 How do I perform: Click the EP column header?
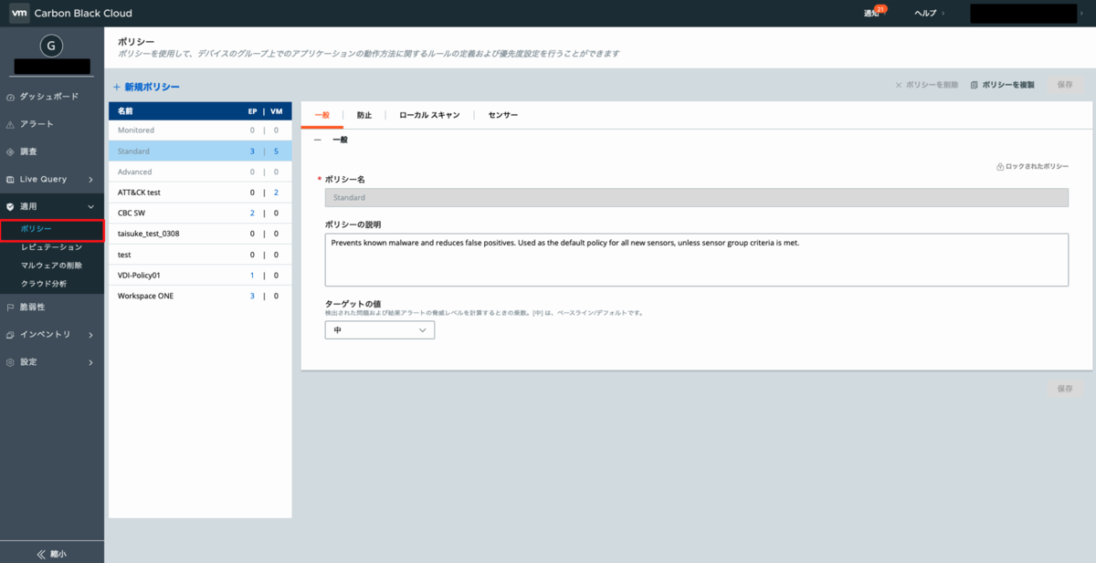pyautogui.click(x=252, y=110)
